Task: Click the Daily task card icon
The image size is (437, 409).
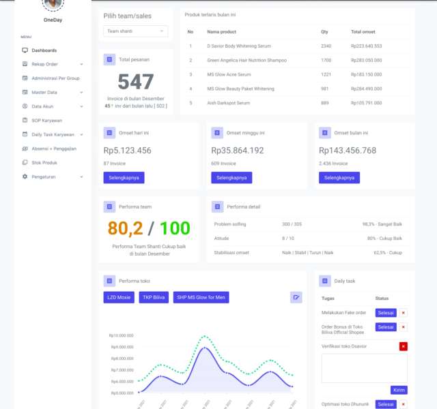Action: [325, 281]
